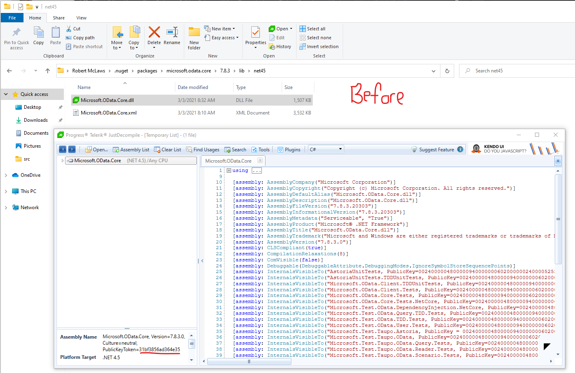The height and width of the screenshot is (373, 575).
Task: Open Pictures in Quick access
Action: (x=32, y=146)
